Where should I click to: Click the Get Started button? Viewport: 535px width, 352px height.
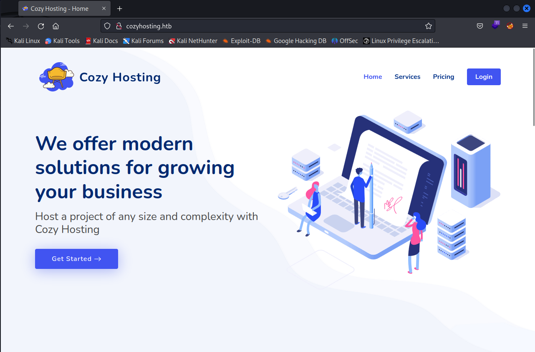[x=76, y=259]
